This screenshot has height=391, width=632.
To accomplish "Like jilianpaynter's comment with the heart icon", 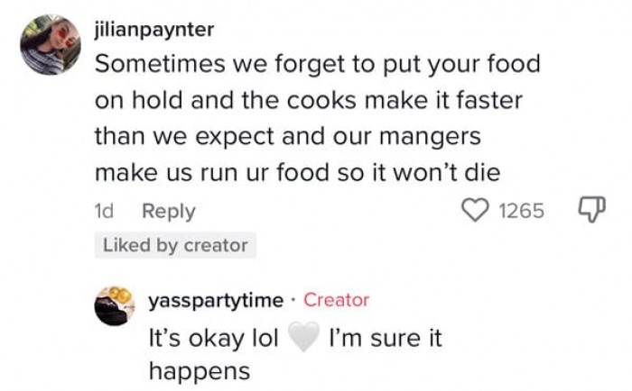I will click(475, 211).
